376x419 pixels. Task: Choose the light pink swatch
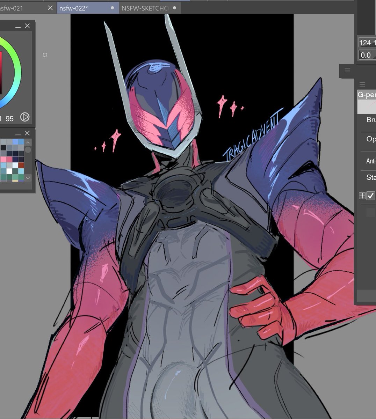pos(3,159)
